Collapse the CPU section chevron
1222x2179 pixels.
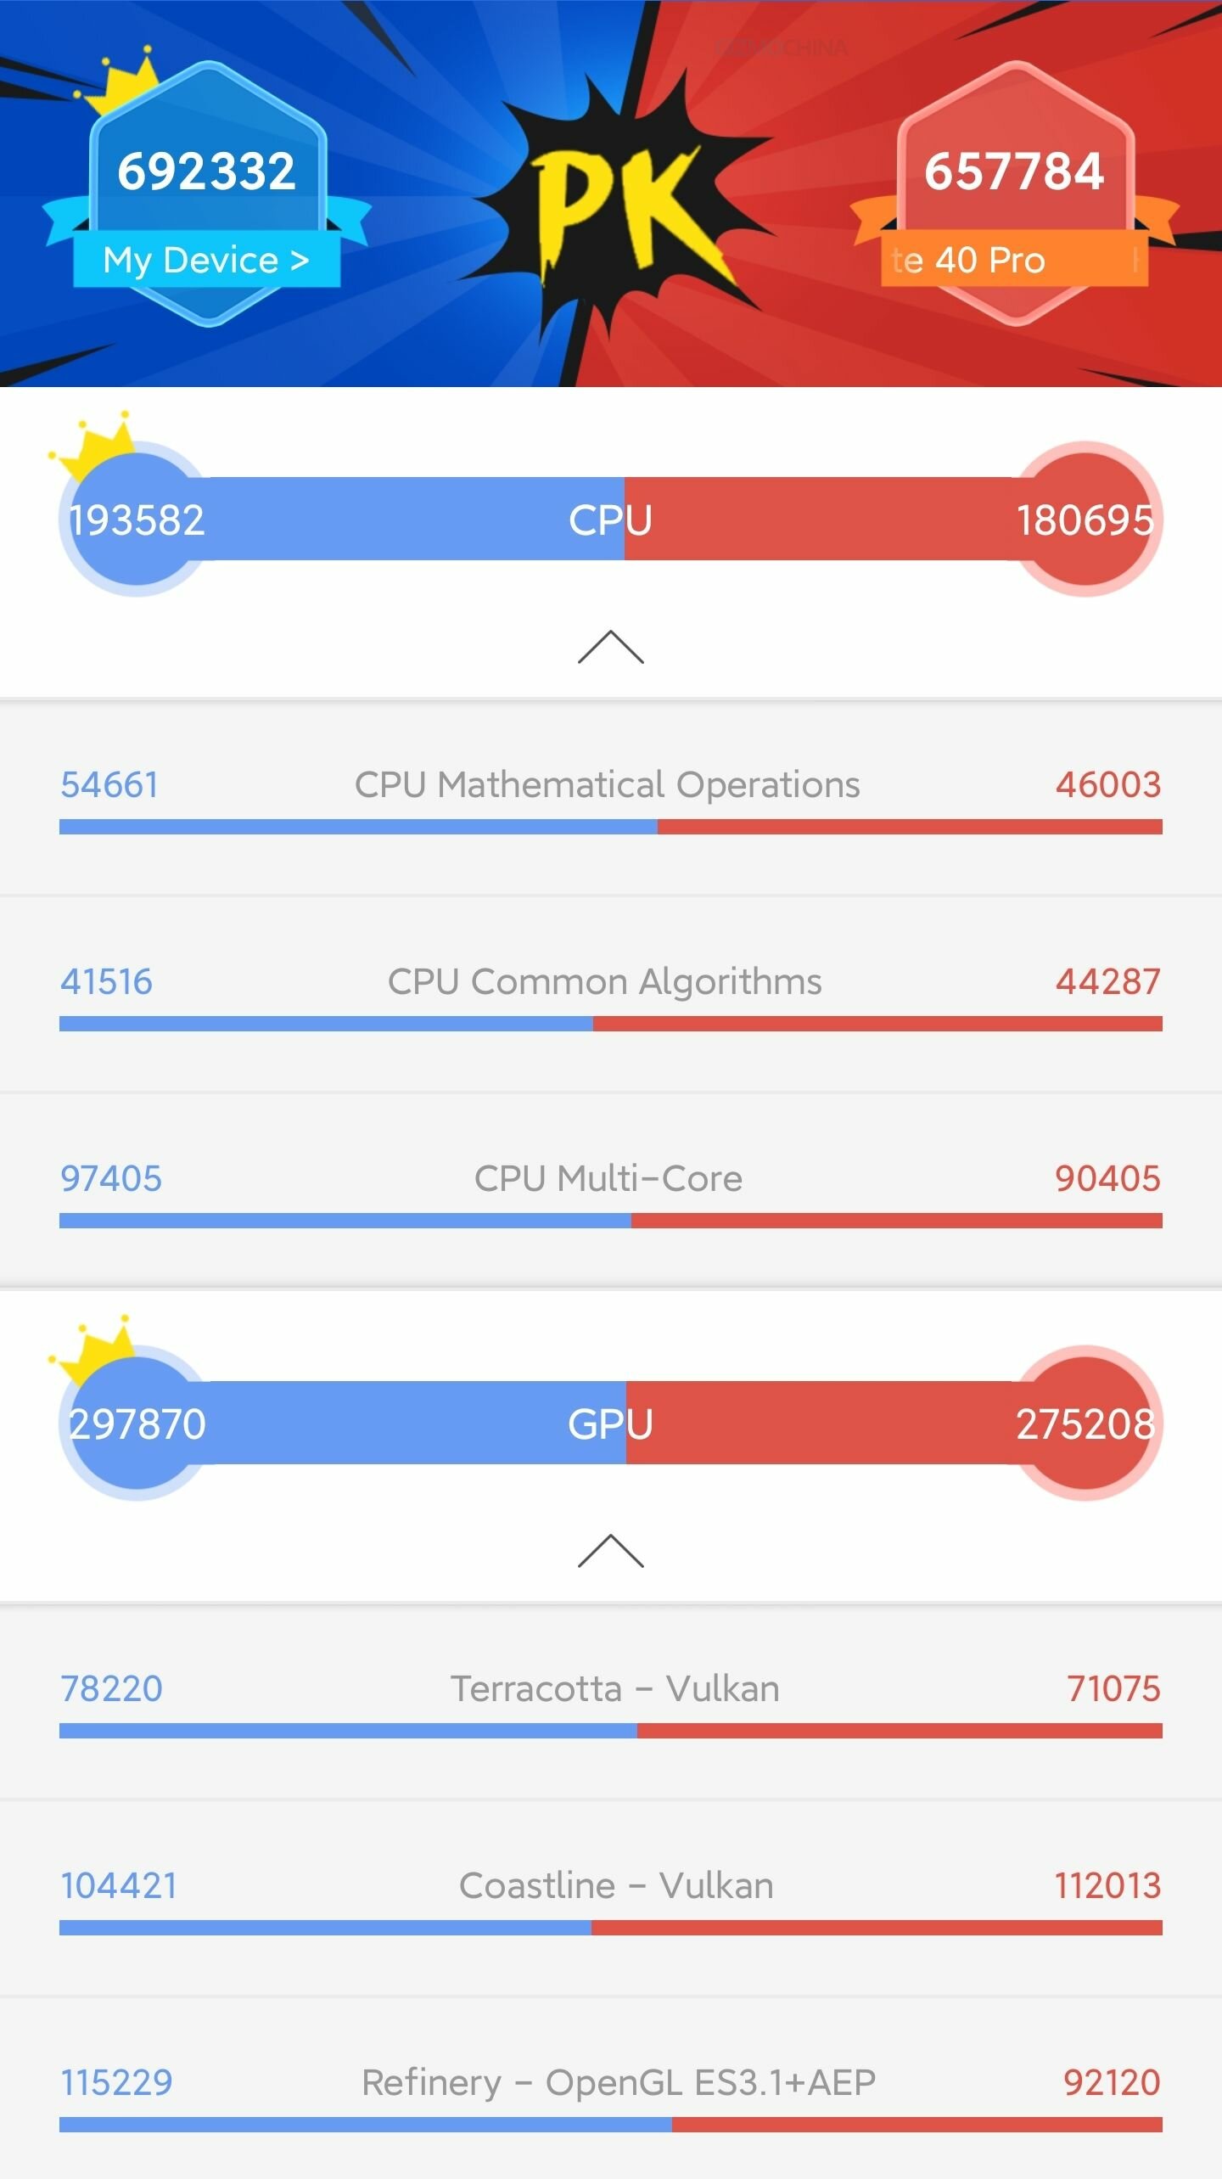coord(611,647)
